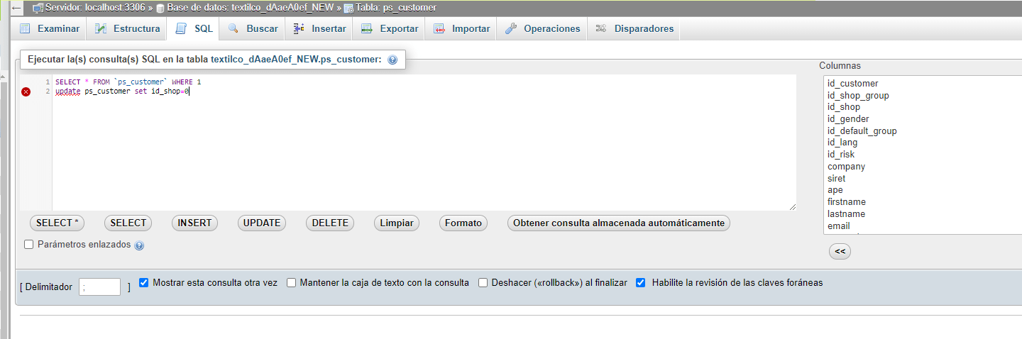Image resolution: width=1022 pixels, height=339 pixels.
Task: Uncheck Mostrar esta consulta otra vez
Action: click(144, 282)
